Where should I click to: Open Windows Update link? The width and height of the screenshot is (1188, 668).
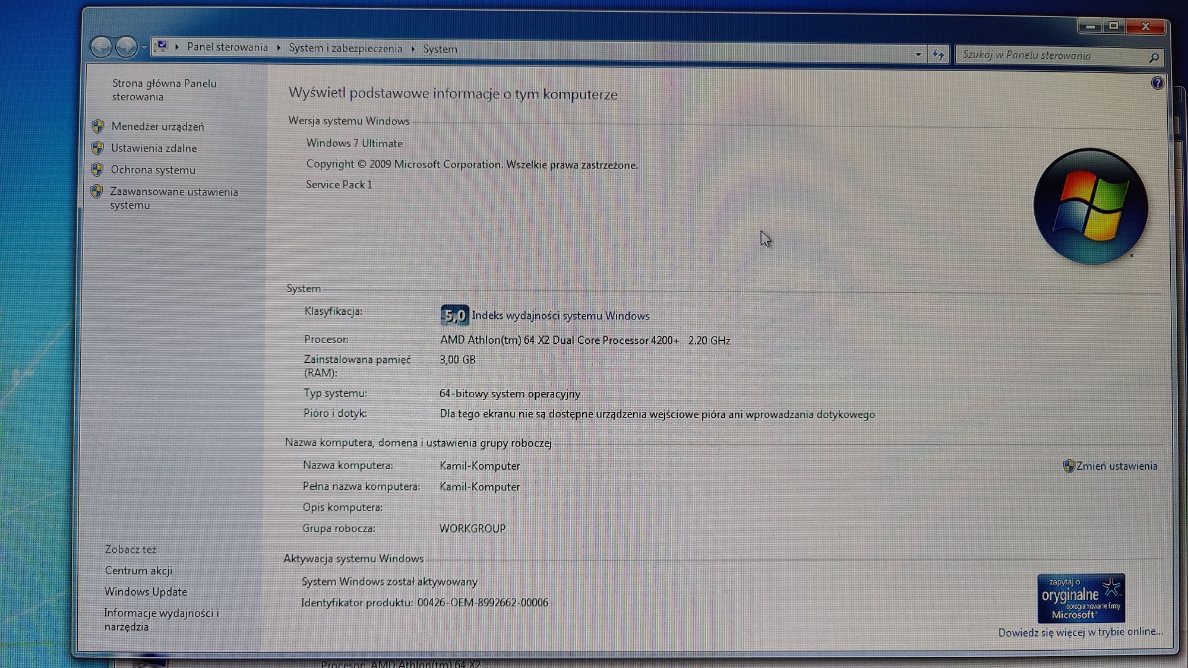[146, 592]
